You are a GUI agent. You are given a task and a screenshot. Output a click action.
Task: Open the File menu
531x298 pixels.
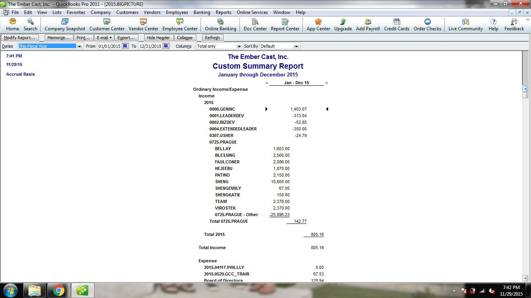[x=15, y=12]
